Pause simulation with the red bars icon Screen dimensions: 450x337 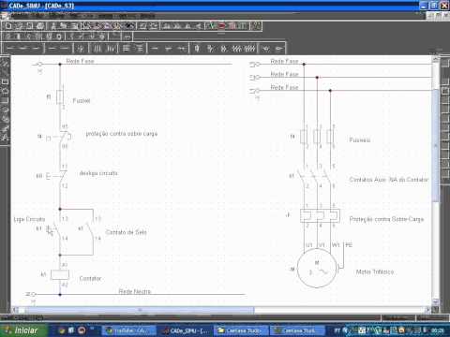pyautogui.click(x=232, y=26)
